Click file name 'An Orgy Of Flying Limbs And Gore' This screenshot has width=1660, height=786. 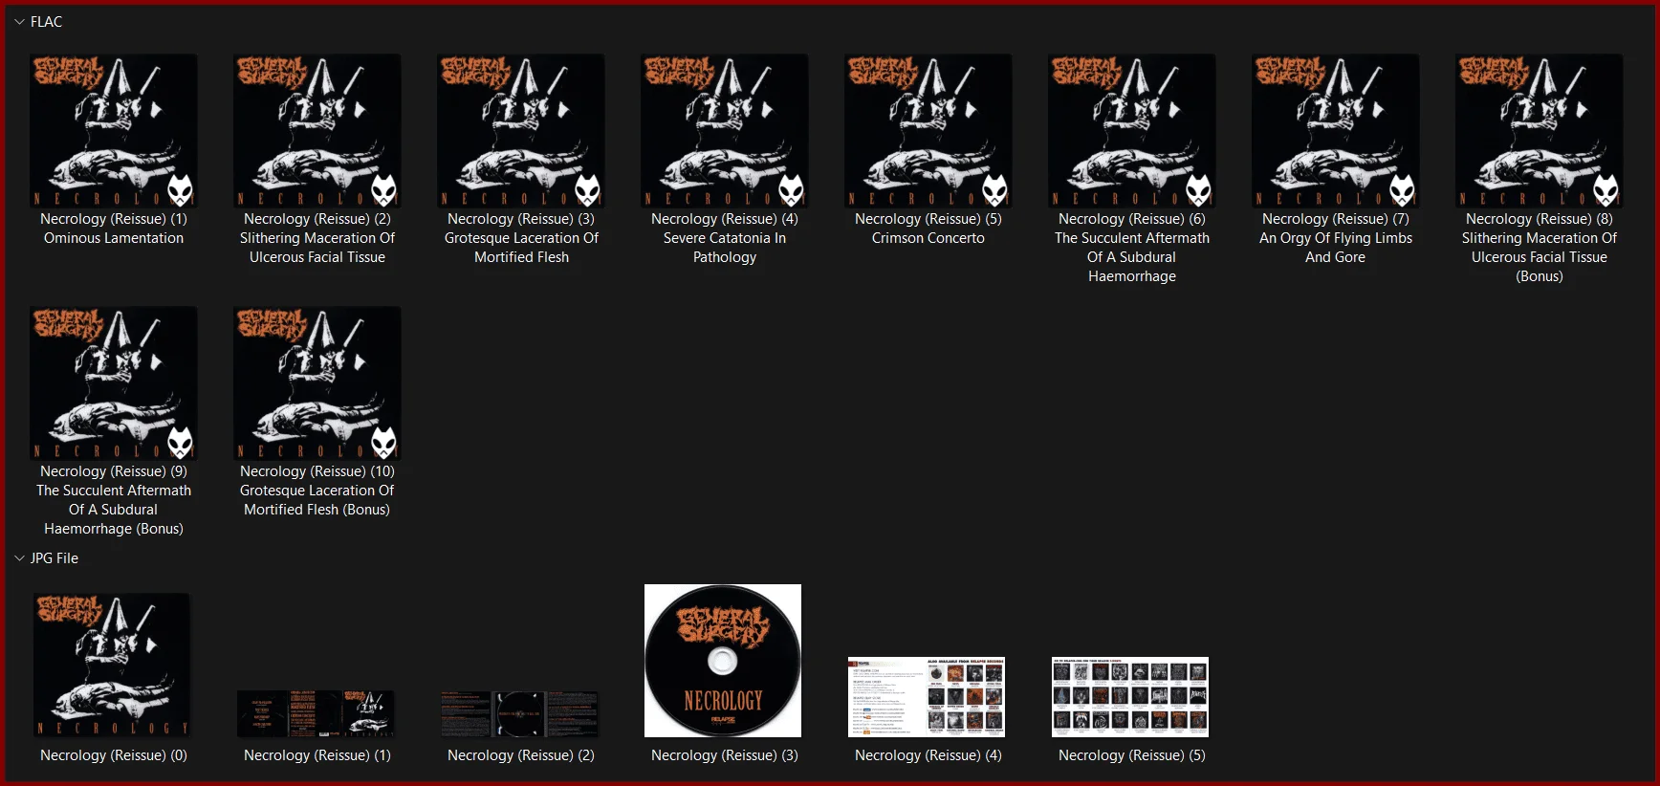tap(1336, 248)
